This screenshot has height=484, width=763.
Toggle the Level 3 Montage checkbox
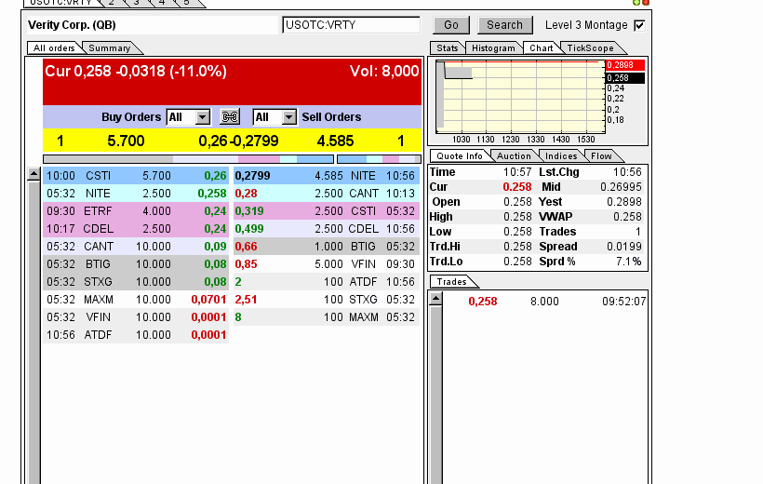click(x=639, y=26)
